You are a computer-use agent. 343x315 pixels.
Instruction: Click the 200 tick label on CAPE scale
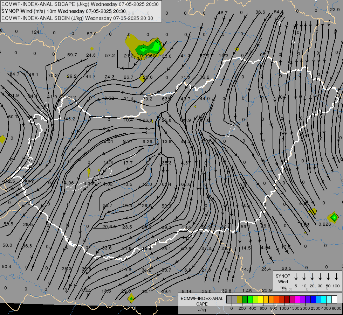tap(242, 308)
